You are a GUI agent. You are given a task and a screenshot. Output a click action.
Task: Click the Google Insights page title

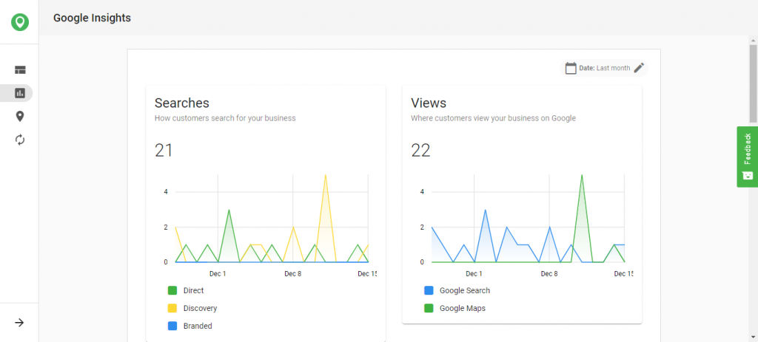click(x=92, y=18)
